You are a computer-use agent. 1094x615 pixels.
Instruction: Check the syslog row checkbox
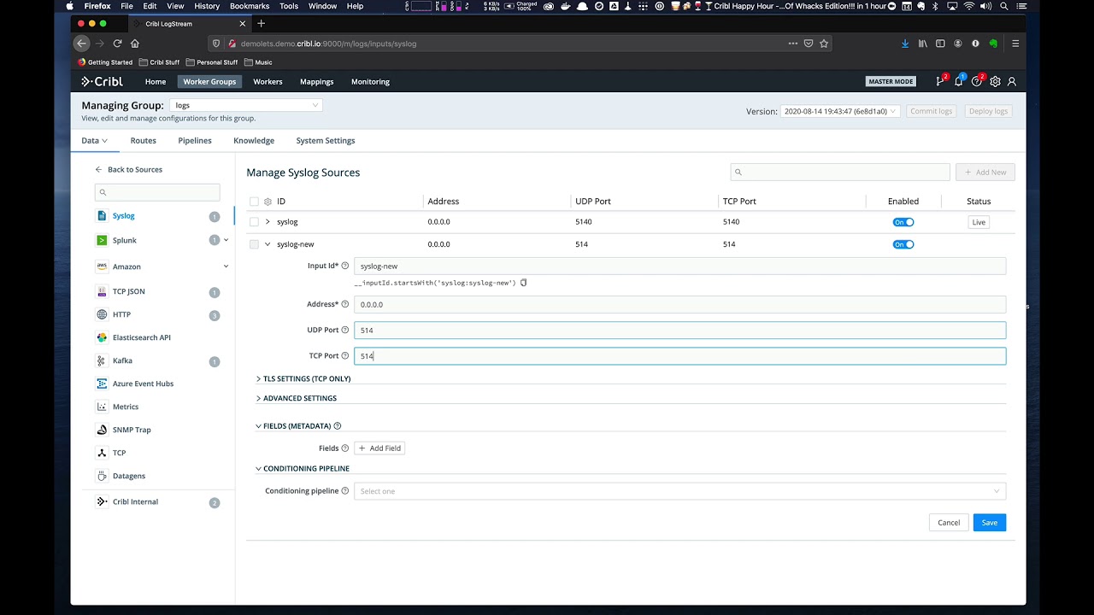click(x=254, y=222)
